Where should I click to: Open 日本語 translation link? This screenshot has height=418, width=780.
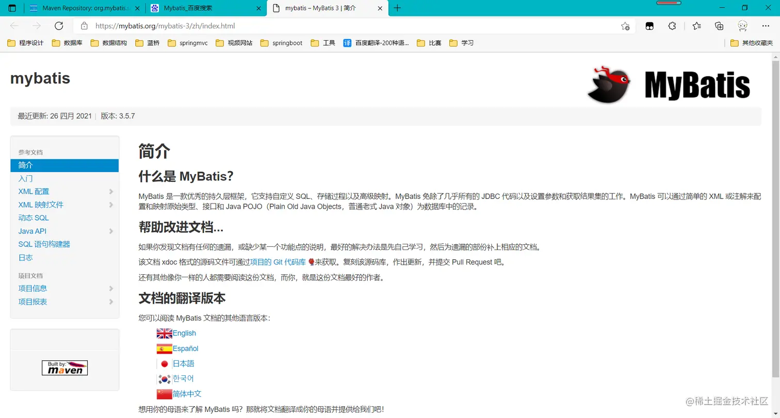[184, 363]
